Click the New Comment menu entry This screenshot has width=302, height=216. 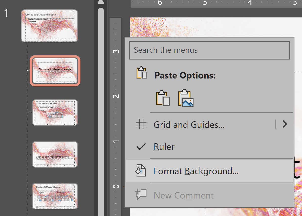pos(209,195)
